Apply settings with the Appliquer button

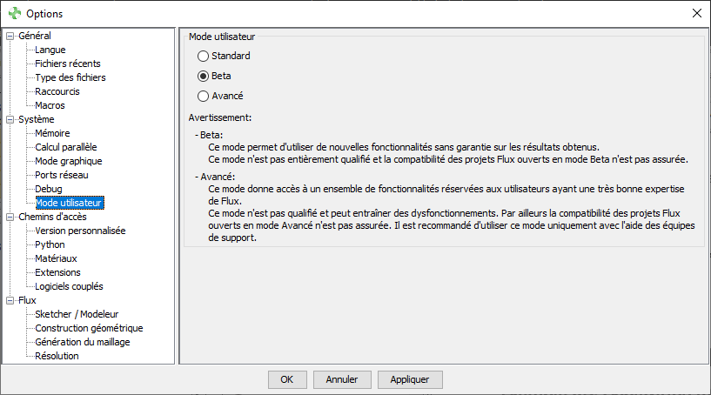pos(410,379)
